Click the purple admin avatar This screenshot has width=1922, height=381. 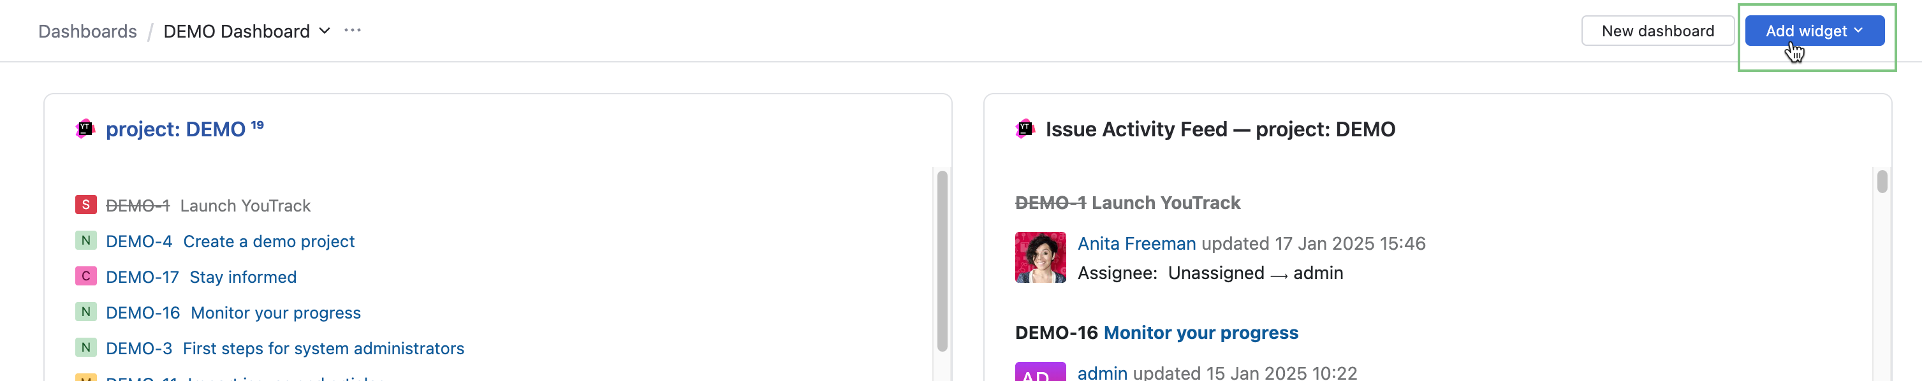[1040, 371]
